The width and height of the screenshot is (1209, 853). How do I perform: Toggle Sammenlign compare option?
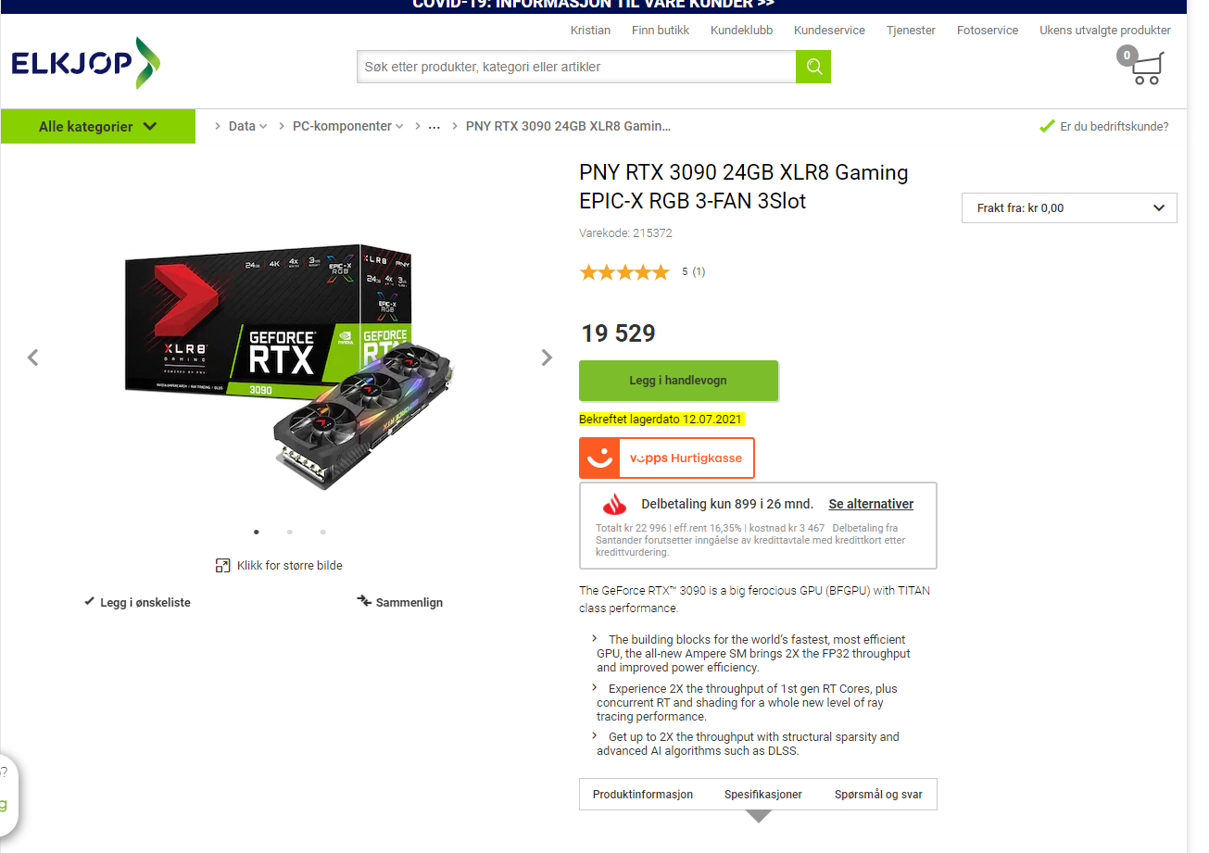click(x=400, y=602)
